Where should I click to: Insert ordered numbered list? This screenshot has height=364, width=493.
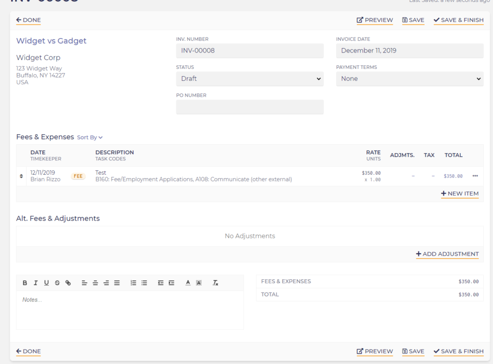pyautogui.click(x=133, y=283)
